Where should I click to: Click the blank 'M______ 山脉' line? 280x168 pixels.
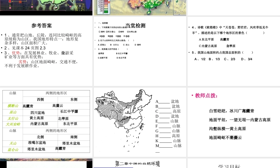point(169,146)
